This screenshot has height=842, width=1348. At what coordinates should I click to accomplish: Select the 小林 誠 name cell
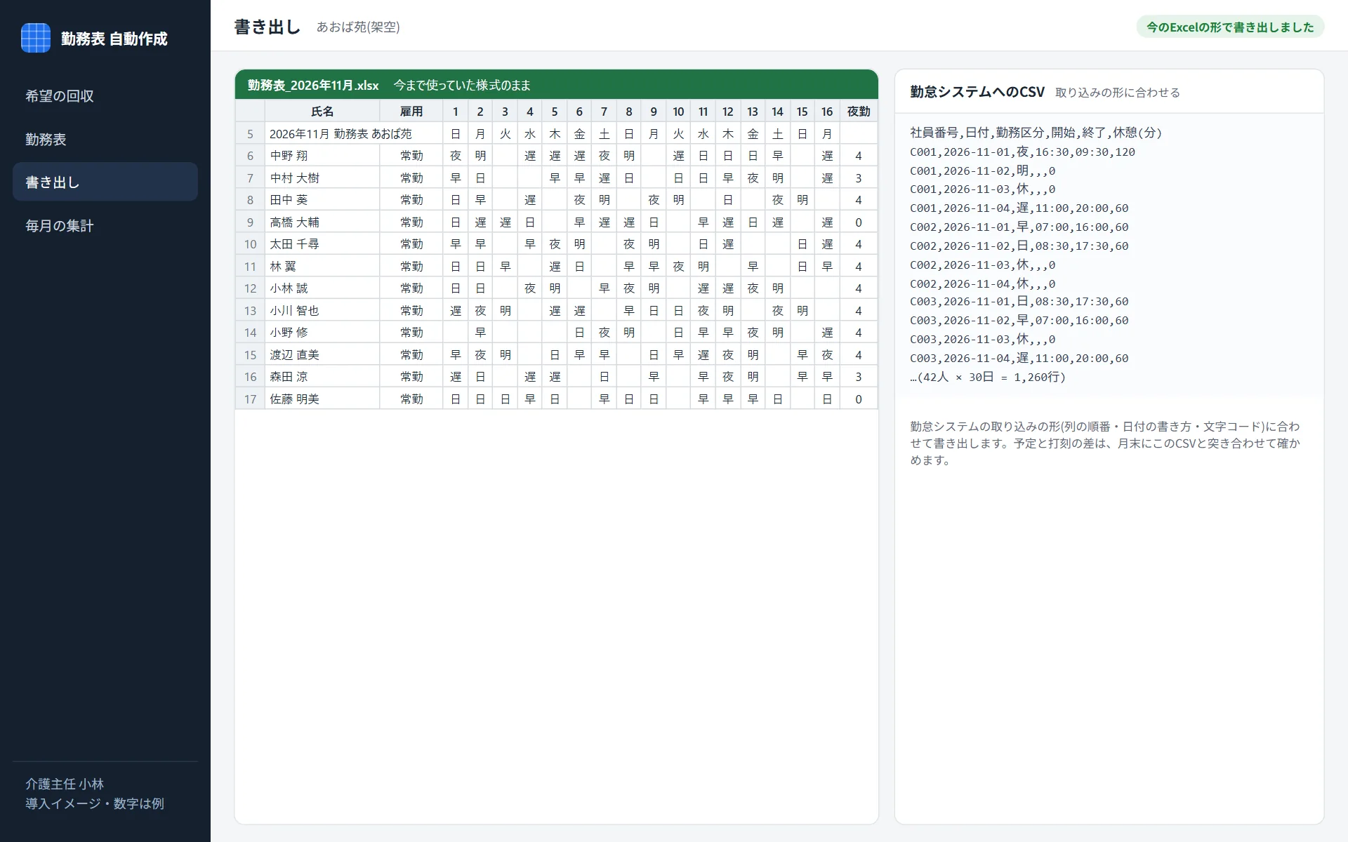click(x=322, y=288)
